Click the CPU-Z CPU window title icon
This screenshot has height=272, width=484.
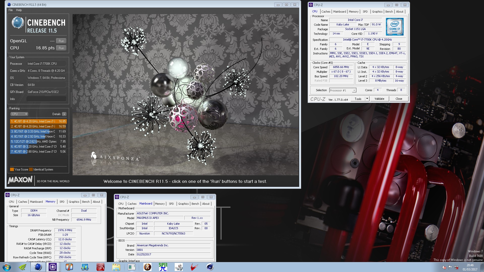click(x=311, y=5)
